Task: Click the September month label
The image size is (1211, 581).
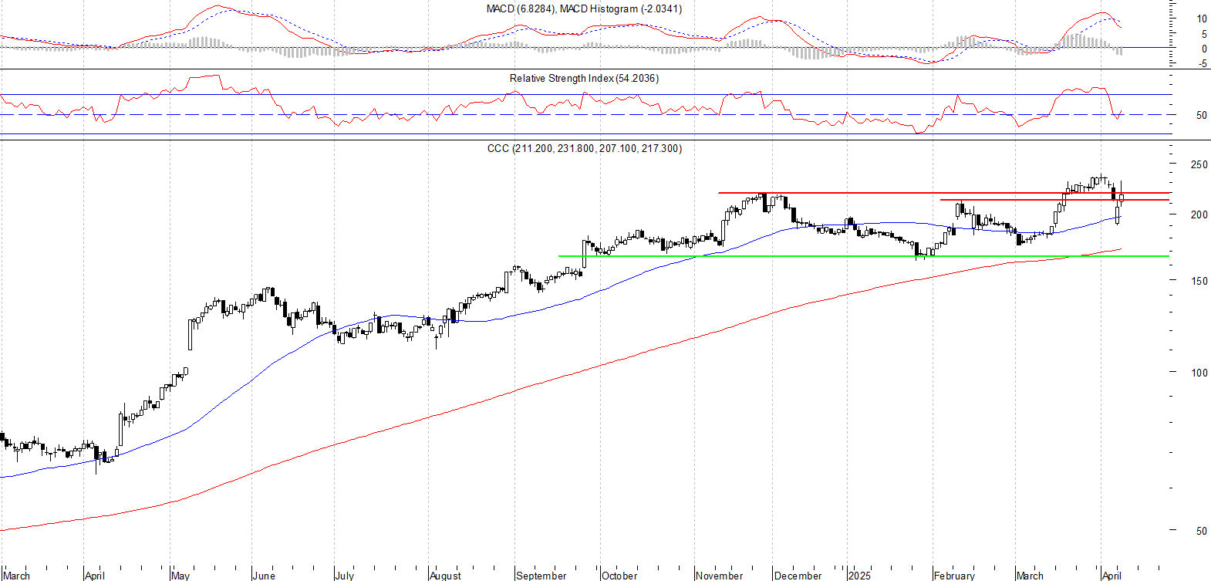Action: (x=541, y=576)
